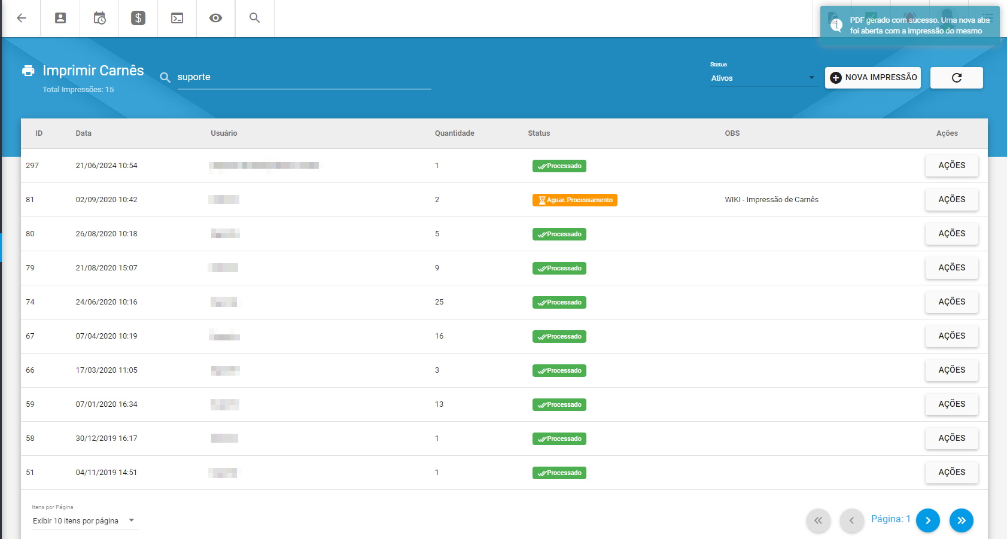Click the Data column header

(x=84, y=133)
